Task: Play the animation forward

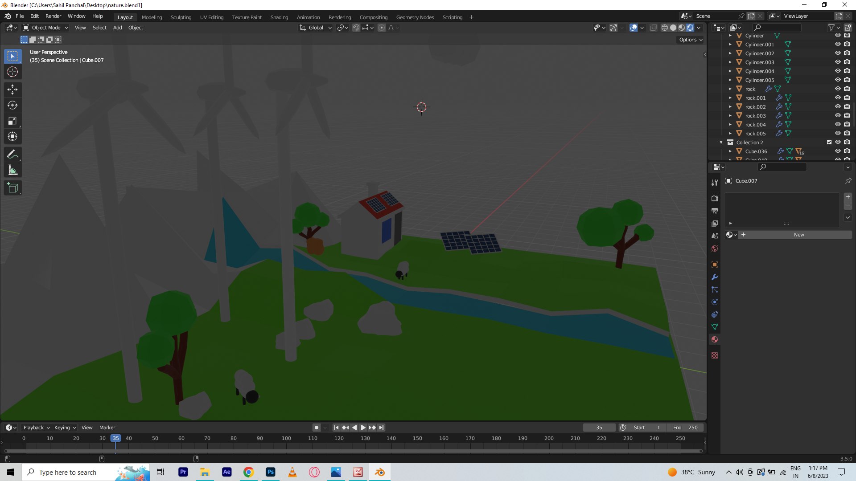Action: (363, 428)
